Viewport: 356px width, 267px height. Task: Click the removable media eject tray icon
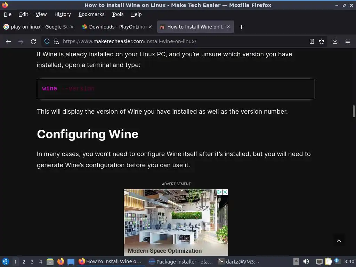pyautogui.click(x=296, y=261)
